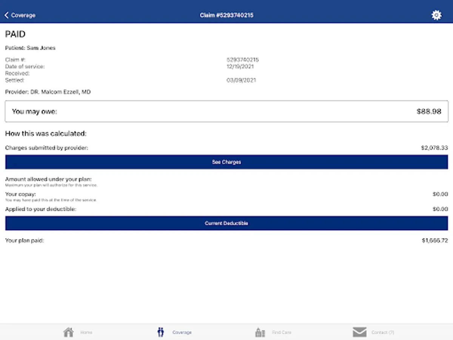The width and height of the screenshot is (453, 340).
Task: Click the Received label
Action: (17, 73)
